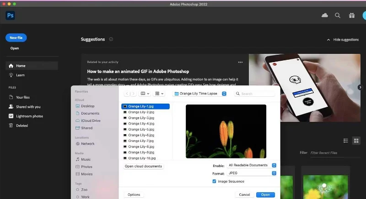
Task: Open the suggestion card three-dots menu
Action: pos(241,62)
